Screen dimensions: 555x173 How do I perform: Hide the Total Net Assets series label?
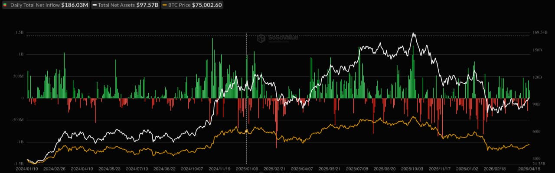coord(117,5)
